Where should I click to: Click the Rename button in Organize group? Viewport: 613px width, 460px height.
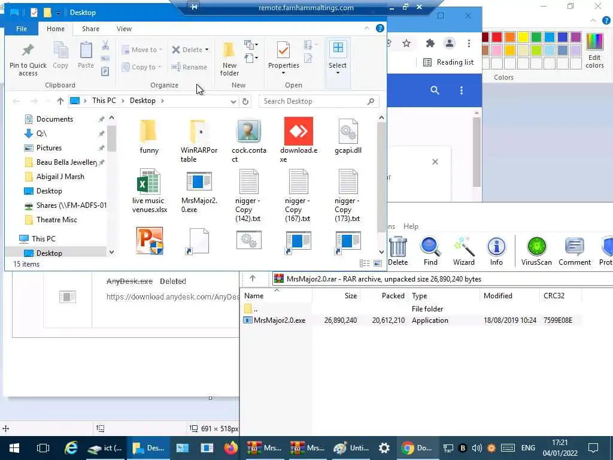click(x=190, y=67)
